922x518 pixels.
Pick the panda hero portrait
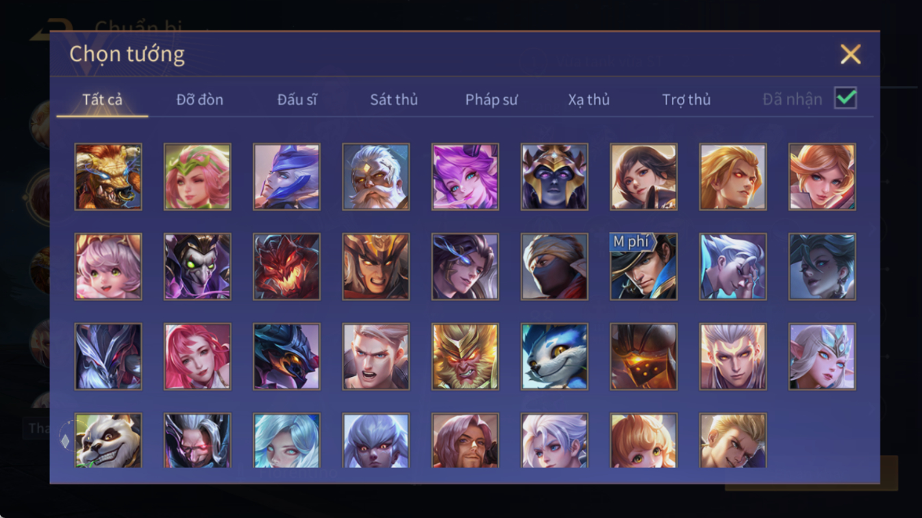coord(108,441)
